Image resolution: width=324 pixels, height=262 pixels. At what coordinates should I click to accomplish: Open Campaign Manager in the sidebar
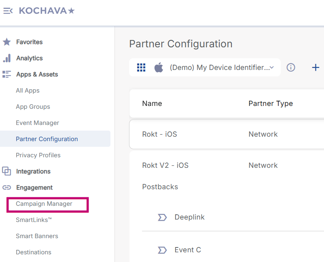click(44, 204)
